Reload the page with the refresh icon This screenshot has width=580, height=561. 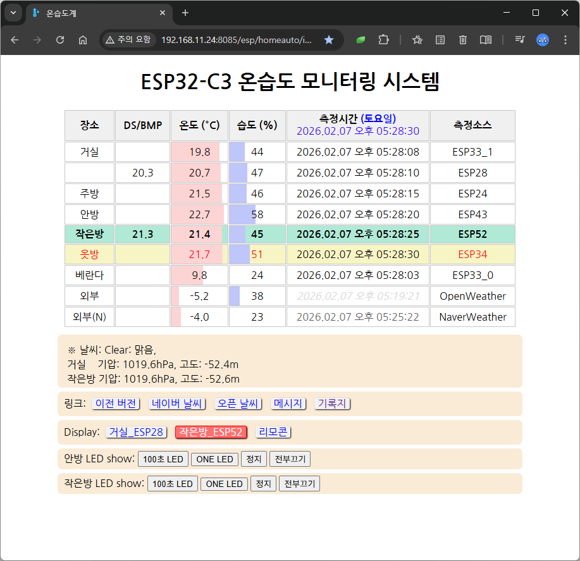60,40
